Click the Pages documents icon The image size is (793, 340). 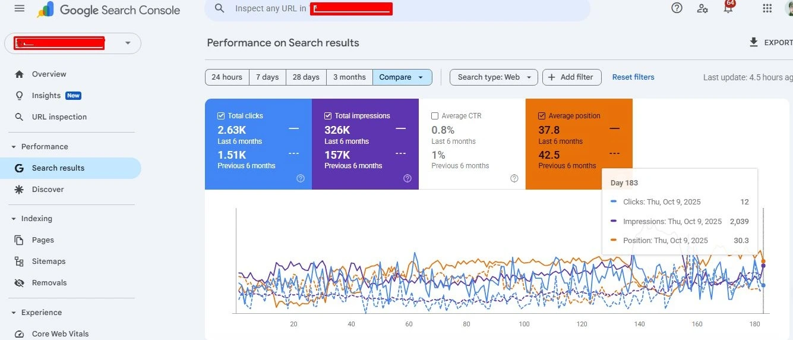(x=20, y=240)
